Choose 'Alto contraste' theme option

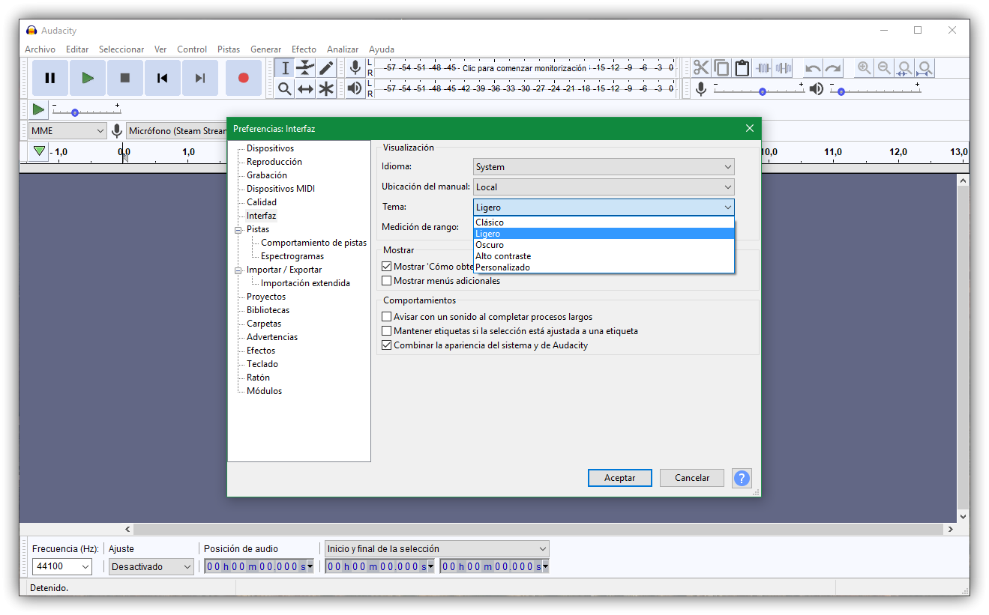click(x=604, y=256)
